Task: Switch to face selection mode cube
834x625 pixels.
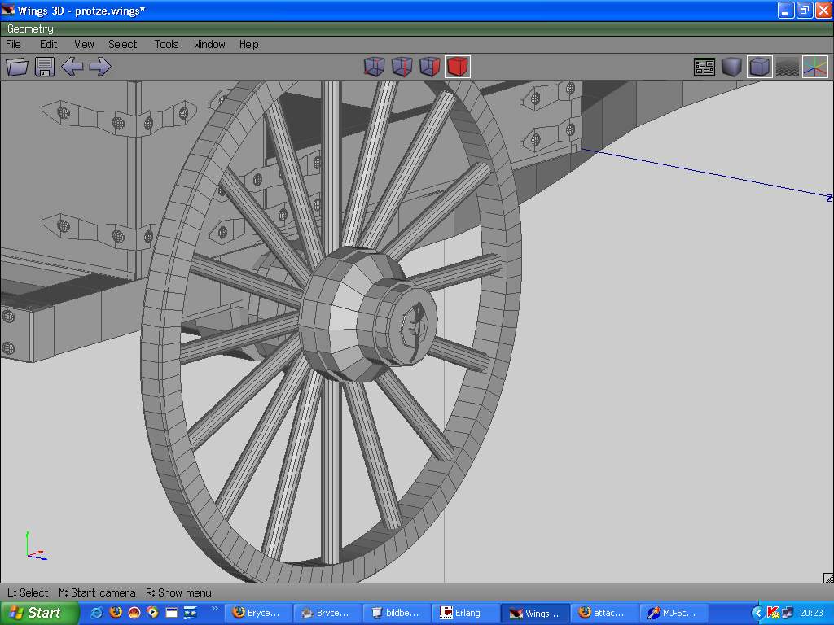Action: pos(430,67)
